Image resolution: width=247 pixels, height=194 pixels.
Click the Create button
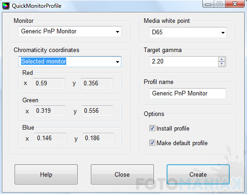[198, 174]
